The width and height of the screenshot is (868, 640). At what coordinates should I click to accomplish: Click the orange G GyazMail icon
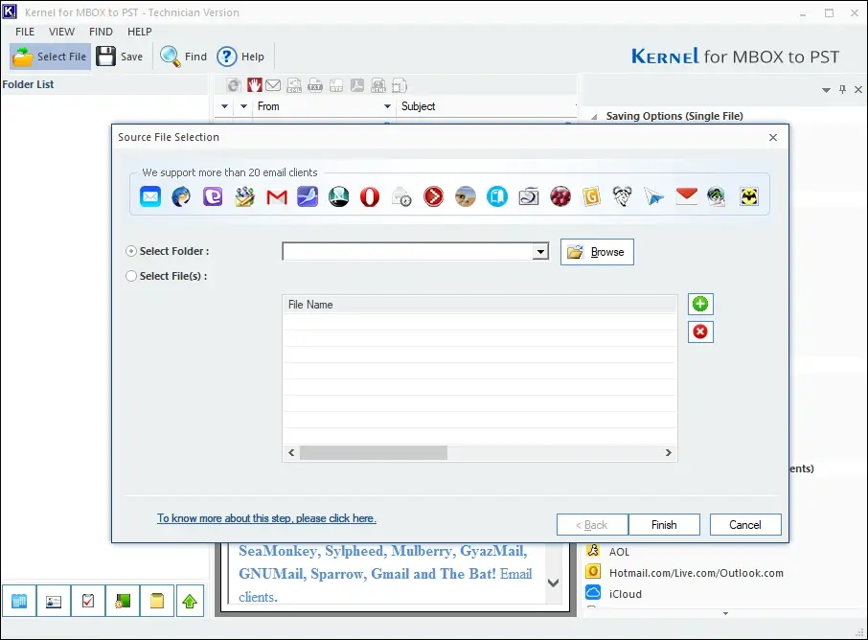(591, 196)
